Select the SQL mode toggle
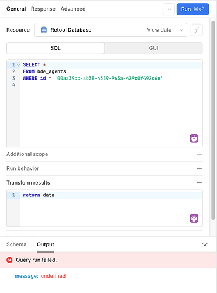 [x=56, y=48]
